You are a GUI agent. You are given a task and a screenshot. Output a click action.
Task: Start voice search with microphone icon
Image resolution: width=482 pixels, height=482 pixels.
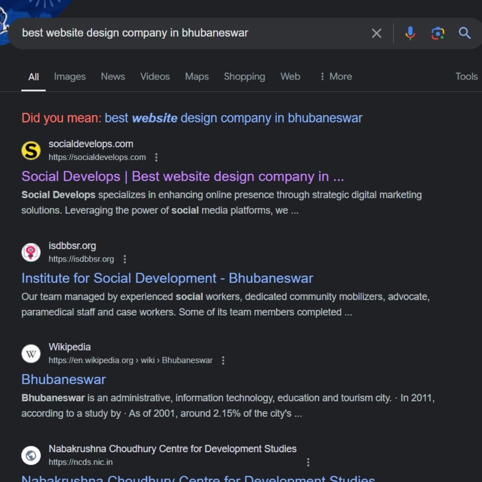(x=410, y=33)
